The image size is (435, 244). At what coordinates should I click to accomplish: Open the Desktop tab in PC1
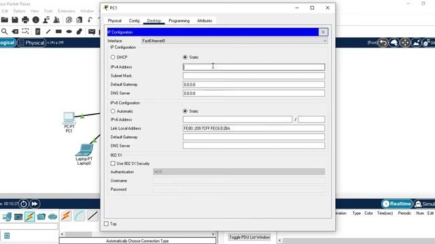coord(154,21)
